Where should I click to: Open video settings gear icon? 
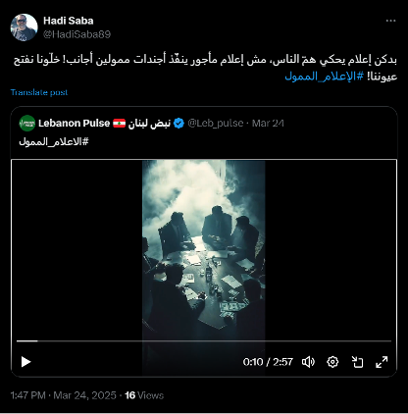(x=332, y=362)
